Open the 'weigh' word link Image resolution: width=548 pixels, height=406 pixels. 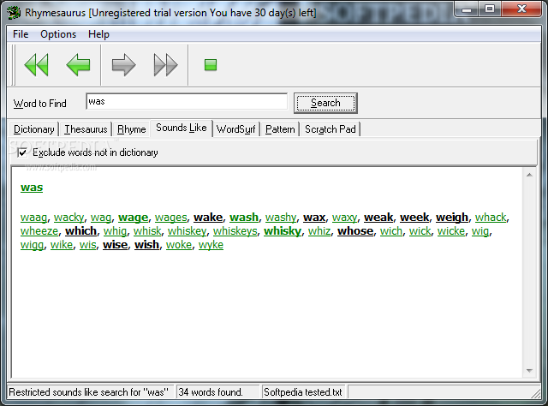click(x=452, y=218)
